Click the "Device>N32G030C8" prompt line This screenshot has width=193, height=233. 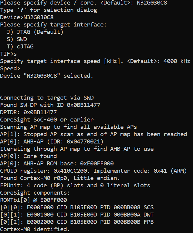click(27, 17)
